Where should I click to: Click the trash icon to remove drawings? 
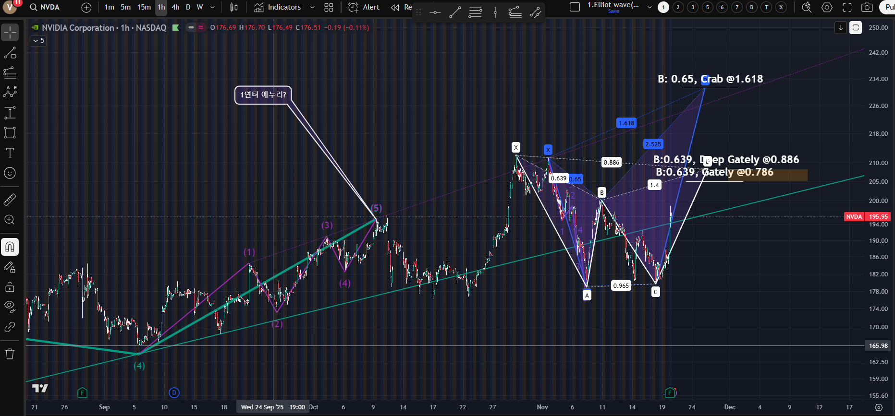pyautogui.click(x=10, y=354)
